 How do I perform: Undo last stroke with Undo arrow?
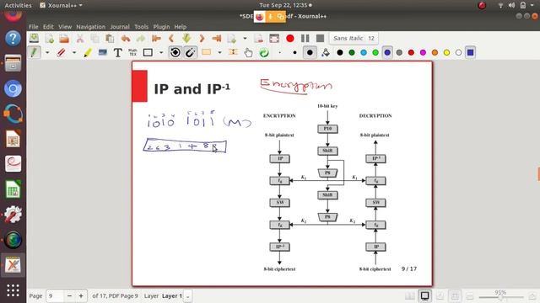pos(126,38)
